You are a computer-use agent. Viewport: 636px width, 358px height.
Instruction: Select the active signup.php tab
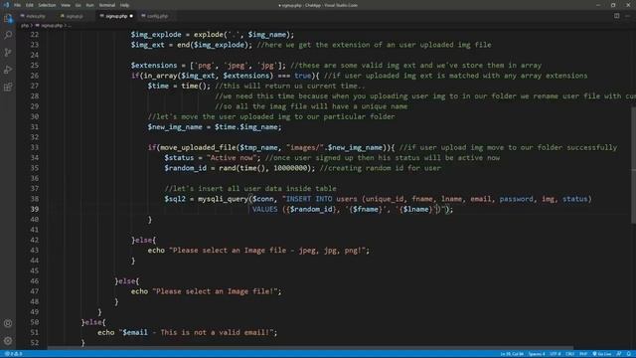point(115,16)
